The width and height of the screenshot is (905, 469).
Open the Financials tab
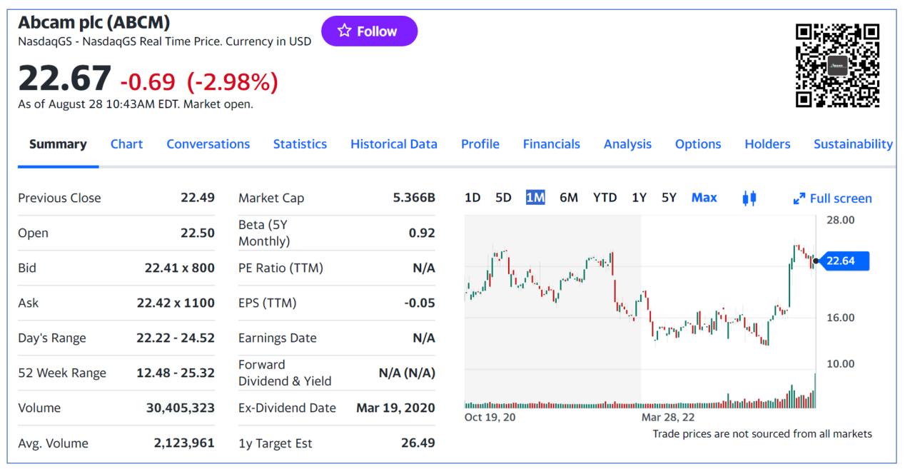click(x=551, y=144)
